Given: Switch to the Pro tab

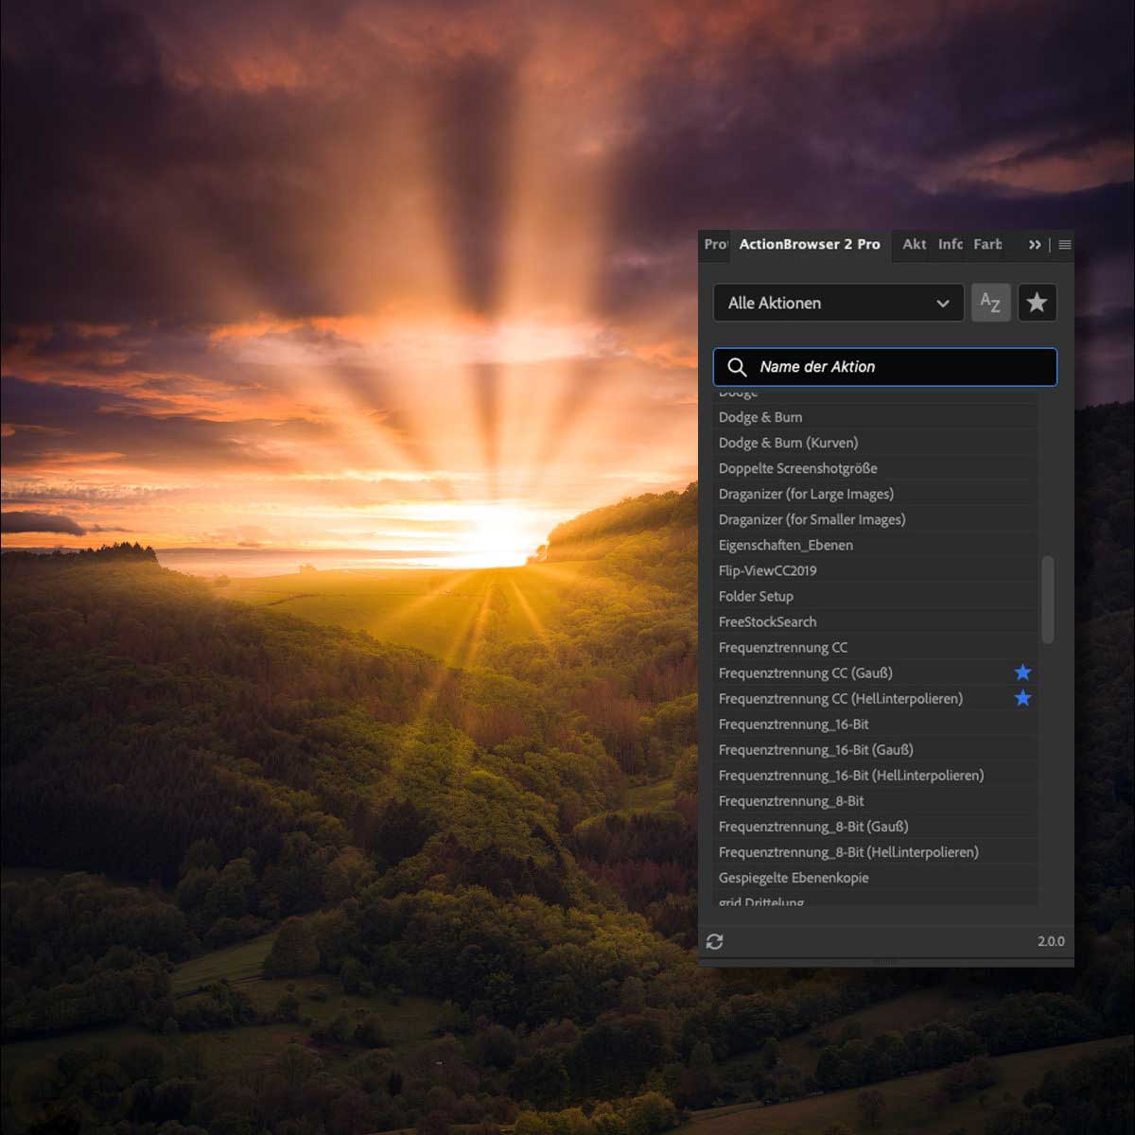Looking at the screenshot, I should pyautogui.click(x=716, y=244).
